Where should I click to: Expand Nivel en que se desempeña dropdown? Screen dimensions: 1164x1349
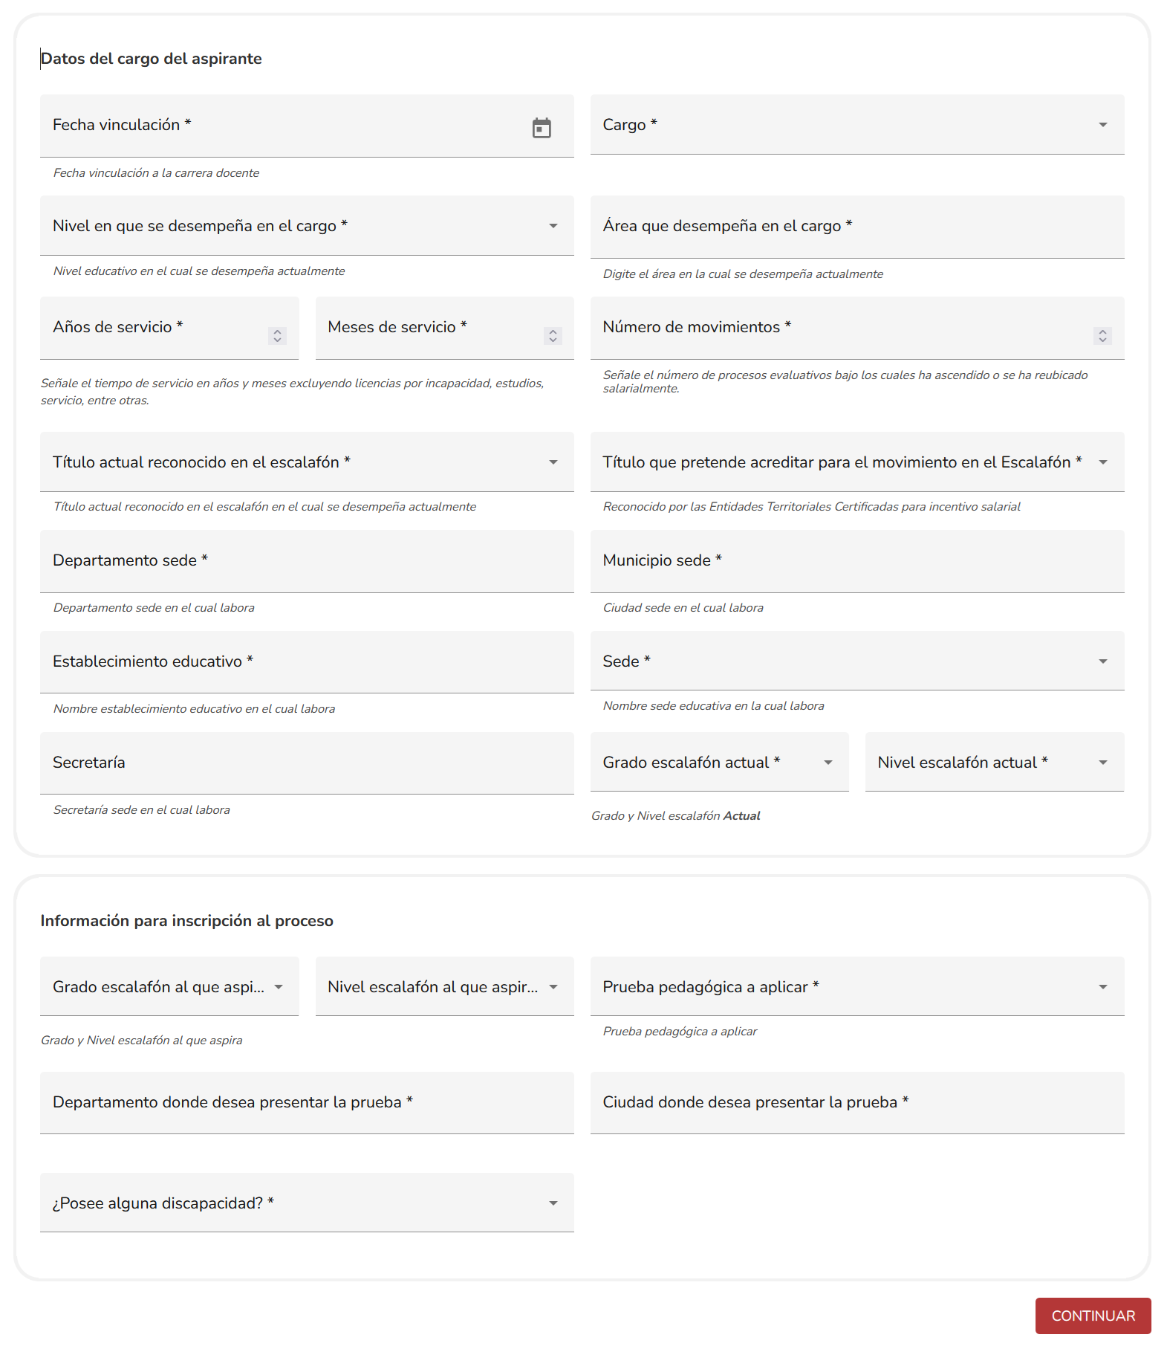pyautogui.click(x=307, y=226)
